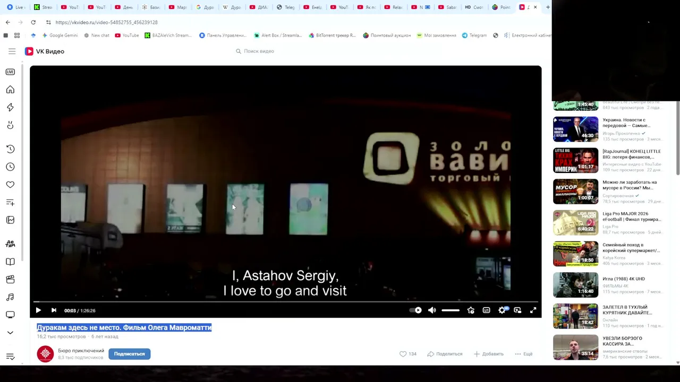Open the TV screen sidebar icon

click(10, 315)
